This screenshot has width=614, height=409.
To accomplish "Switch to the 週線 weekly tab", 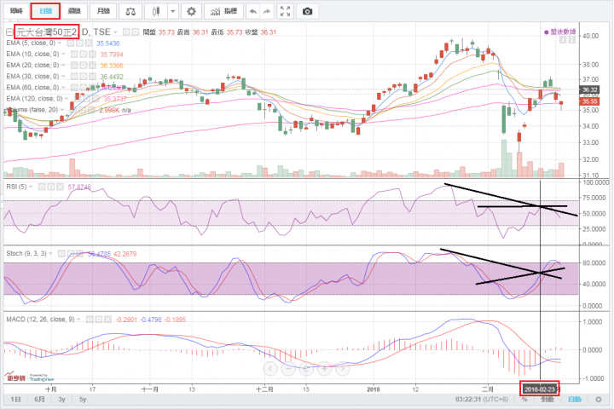I will (74, 11).
